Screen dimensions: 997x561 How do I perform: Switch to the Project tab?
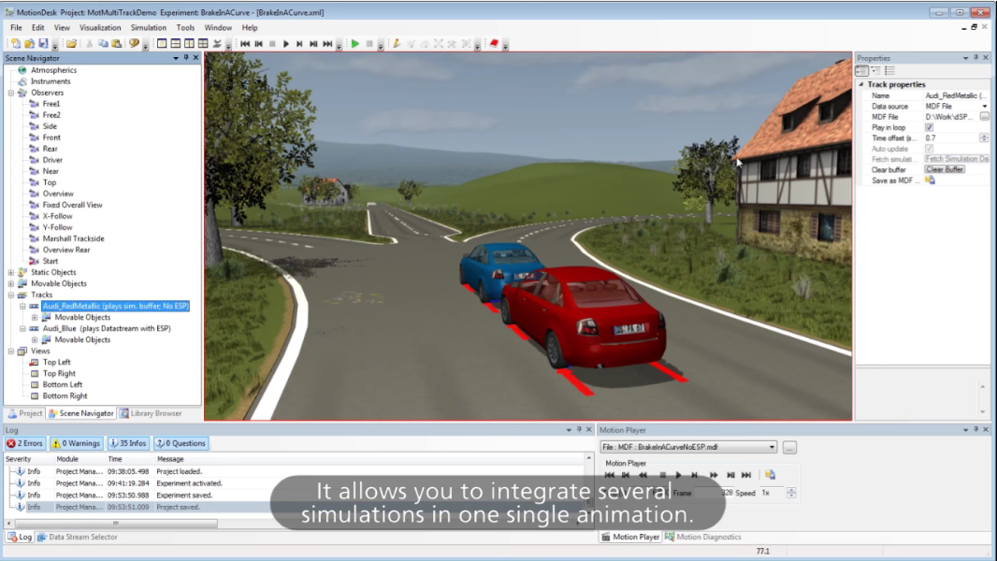[x=25, y=413]
